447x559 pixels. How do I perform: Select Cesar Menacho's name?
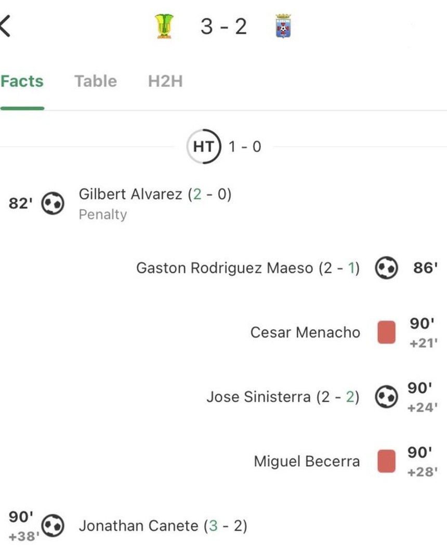305,332
